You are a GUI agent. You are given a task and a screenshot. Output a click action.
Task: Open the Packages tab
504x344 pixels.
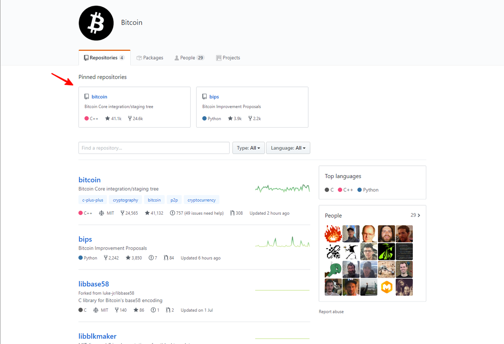click(x=150, y=58)
